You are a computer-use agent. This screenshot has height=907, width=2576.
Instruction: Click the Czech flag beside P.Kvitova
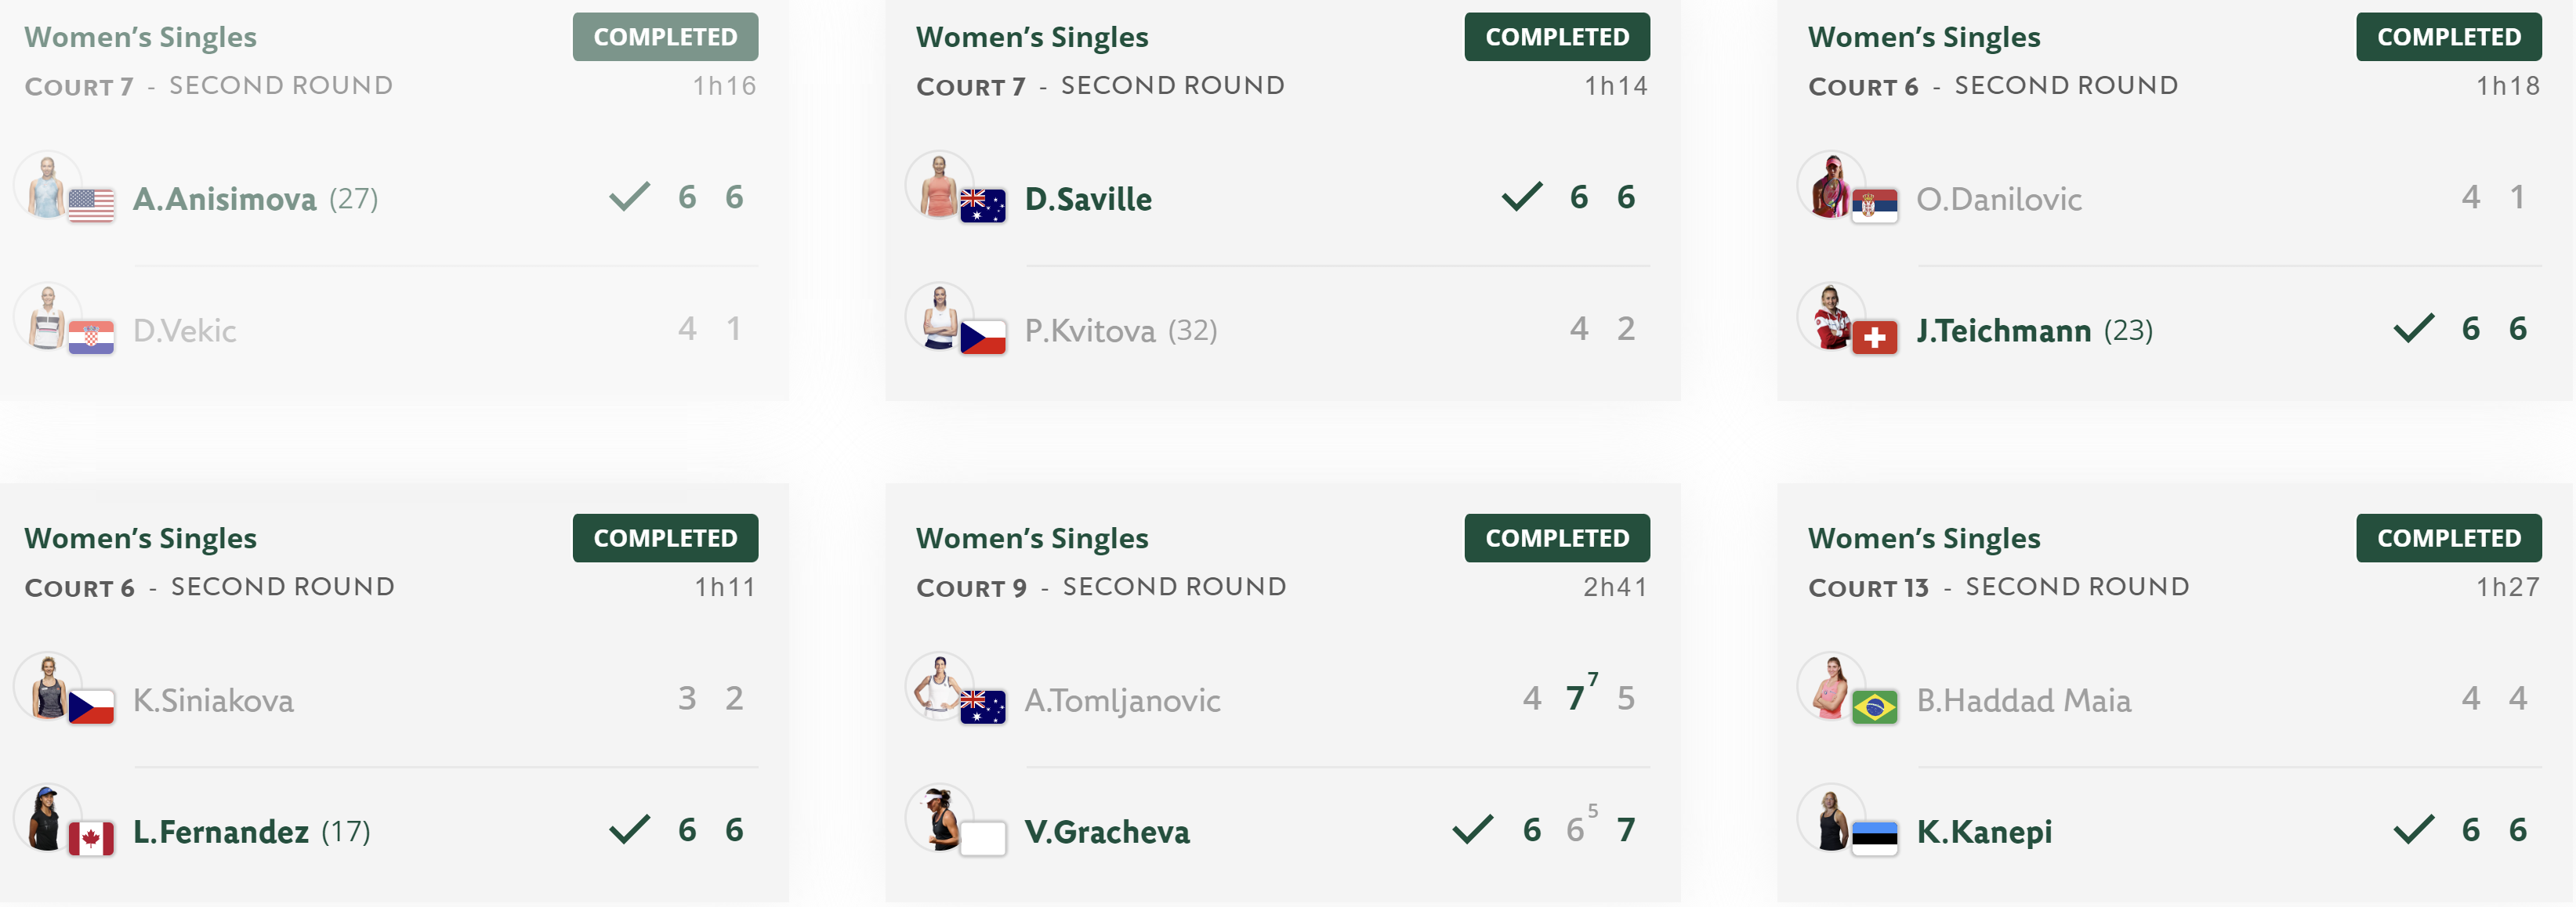pyautogui.click(x=982, y=338)
